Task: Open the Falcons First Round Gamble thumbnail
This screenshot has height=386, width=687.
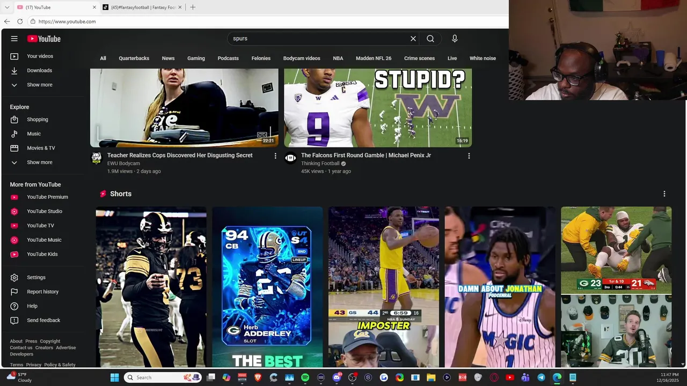Action: click(378, 108)
